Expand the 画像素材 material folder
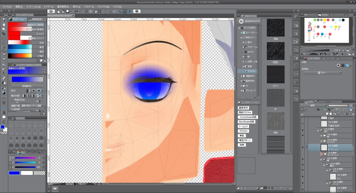This screenshot has height=193, width=356. tap(241, 81)
